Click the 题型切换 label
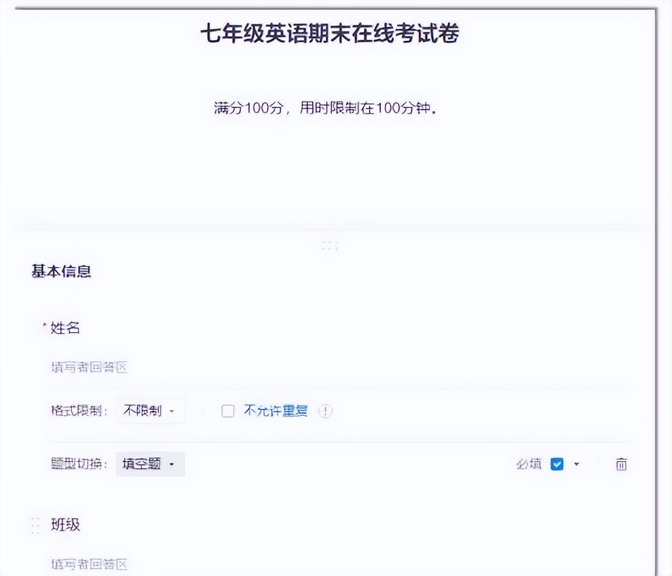This screenshot has width=672, height=576. [79, 464]
